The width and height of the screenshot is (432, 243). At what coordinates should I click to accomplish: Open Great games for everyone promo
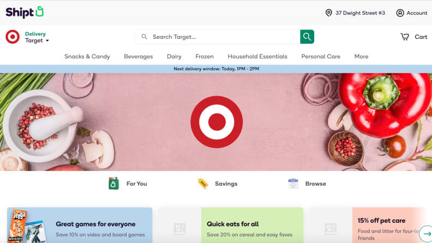80,225
